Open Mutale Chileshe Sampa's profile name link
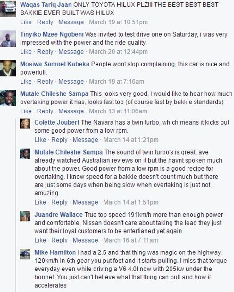The height and width of the screenshot is (292, 234). click(x=54, y=94)
